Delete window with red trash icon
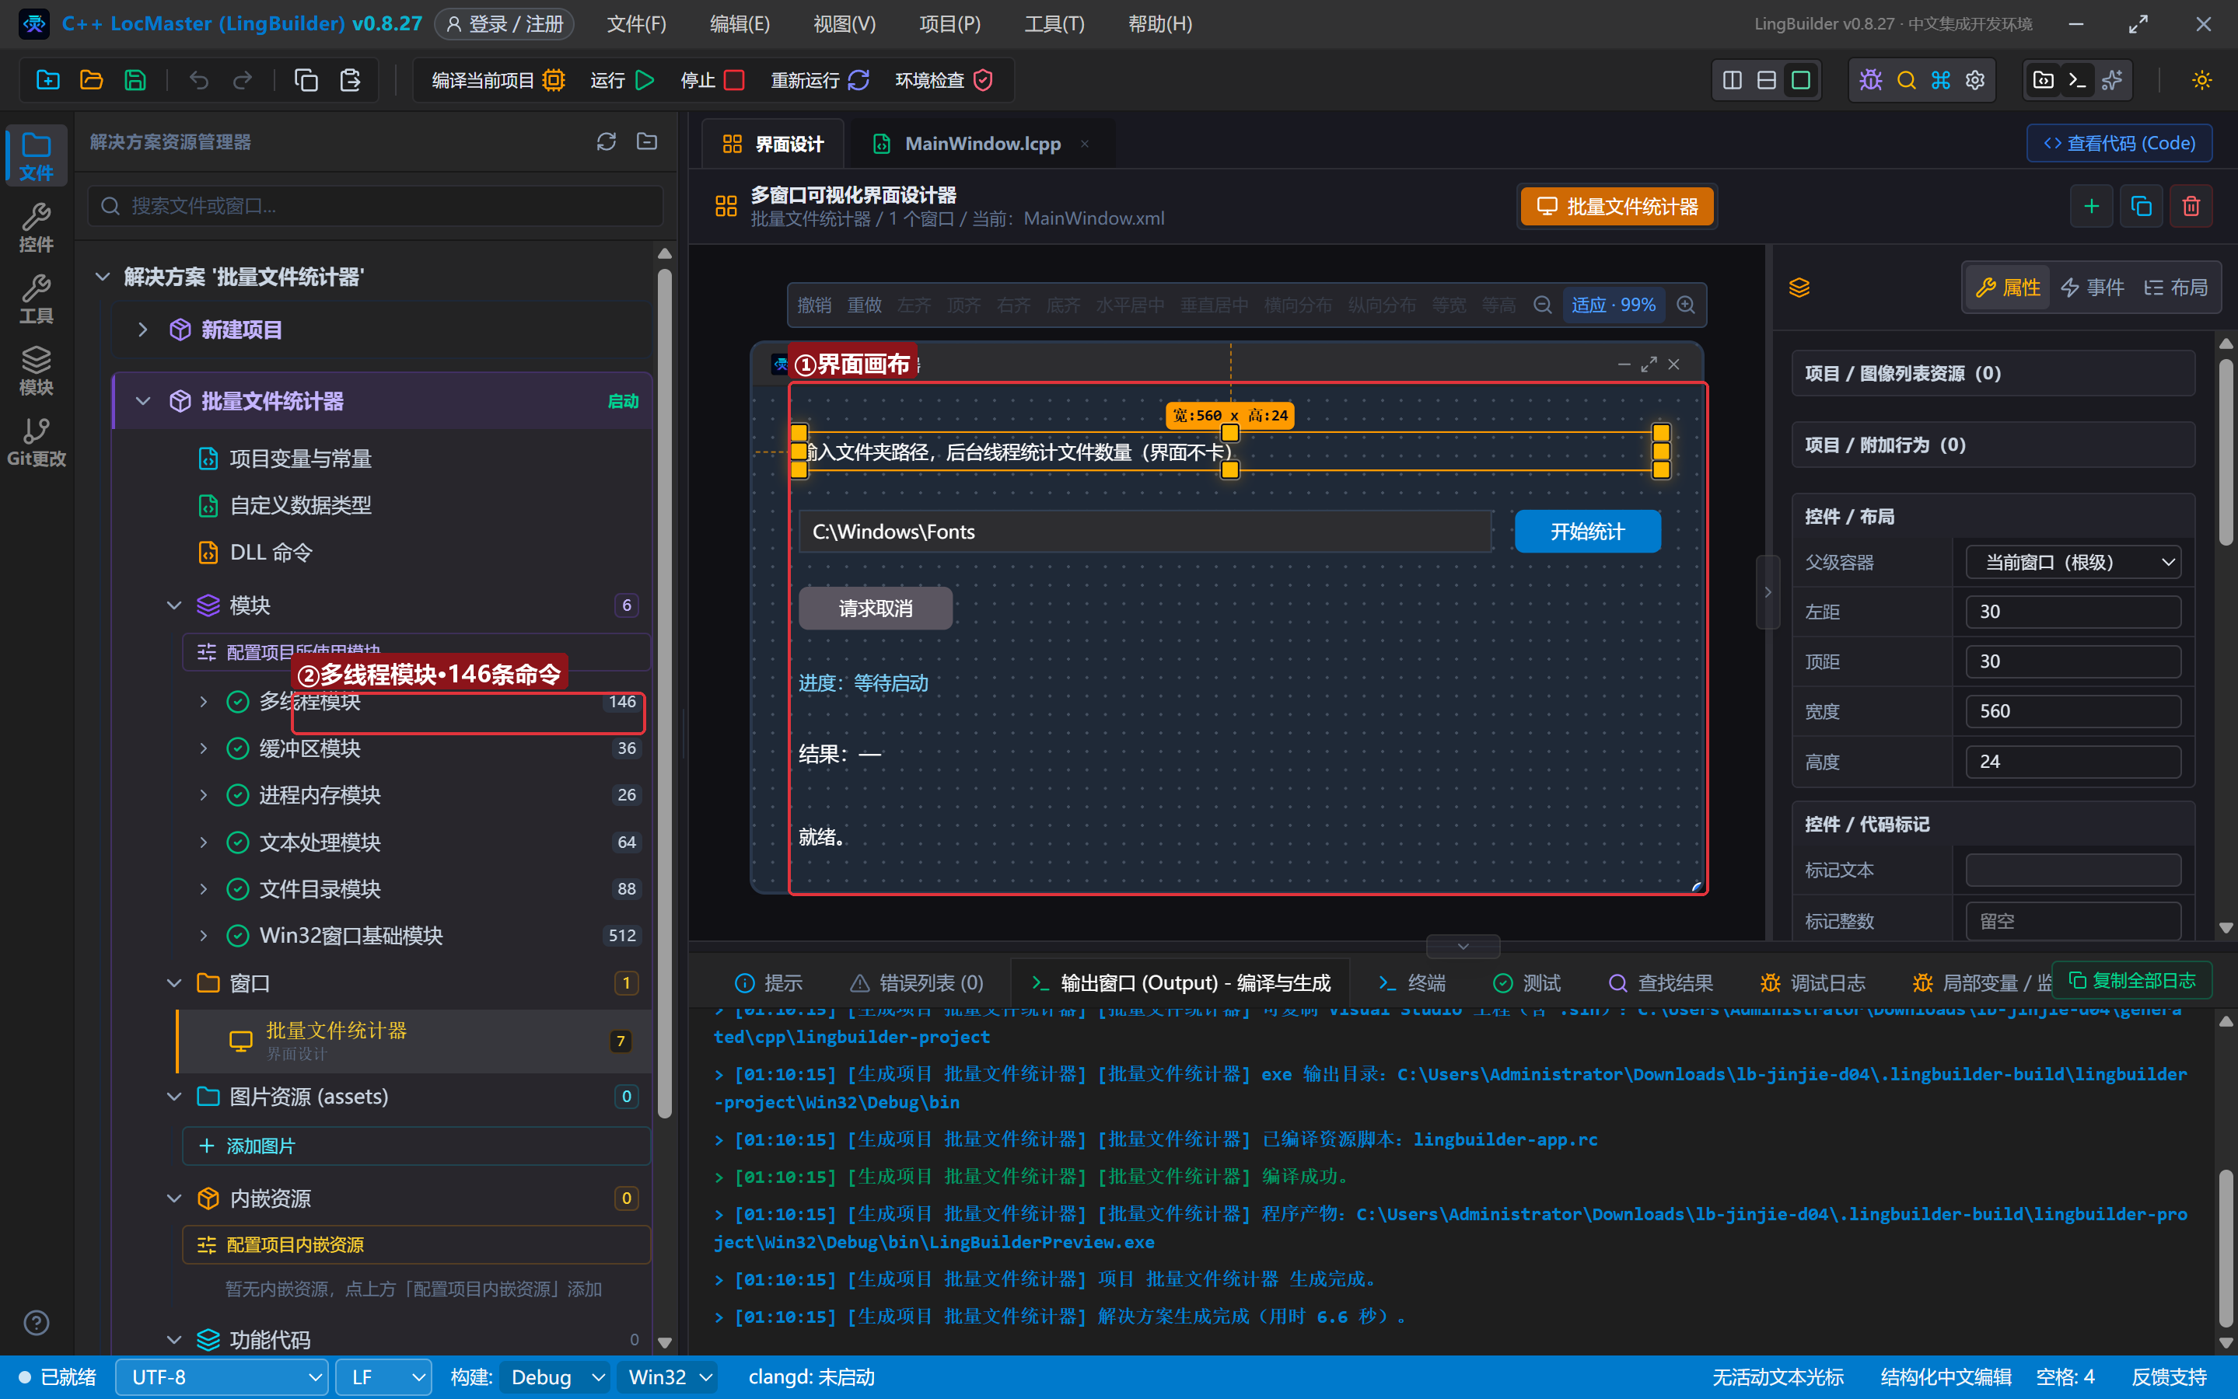This screenshot has height=1399, width=2238. (2191, 206)
